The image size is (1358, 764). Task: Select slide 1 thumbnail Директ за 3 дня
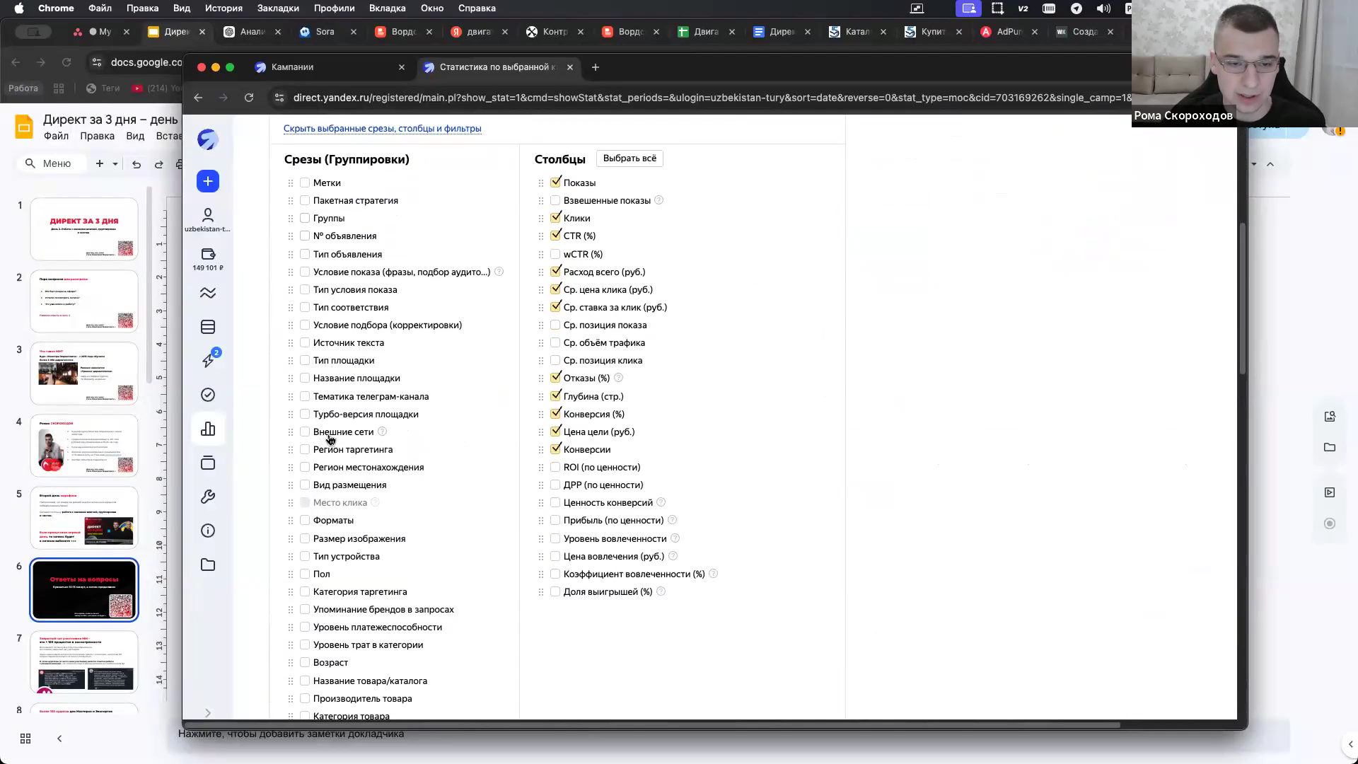pyautogui.click(x=84, y=229)
